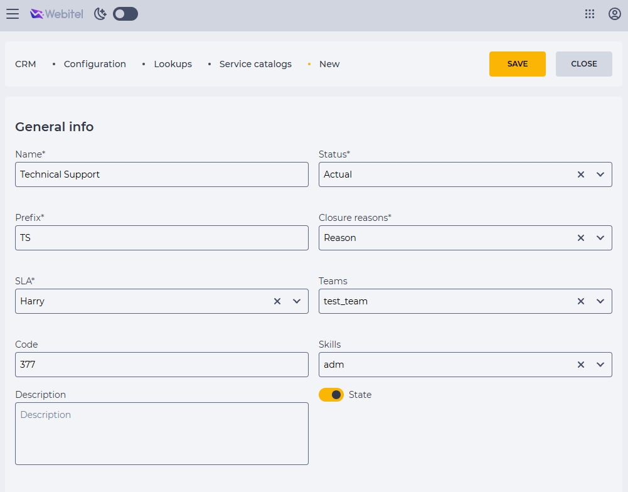Image resolution: width=628 pixels, height=492 pixels.
Task: Open the Closure reasons combo box showing Reason
Action: pos(466,238)
